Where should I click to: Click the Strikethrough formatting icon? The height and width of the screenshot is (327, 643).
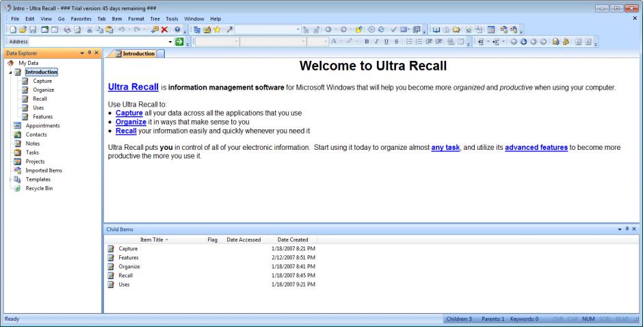(396, 42)
